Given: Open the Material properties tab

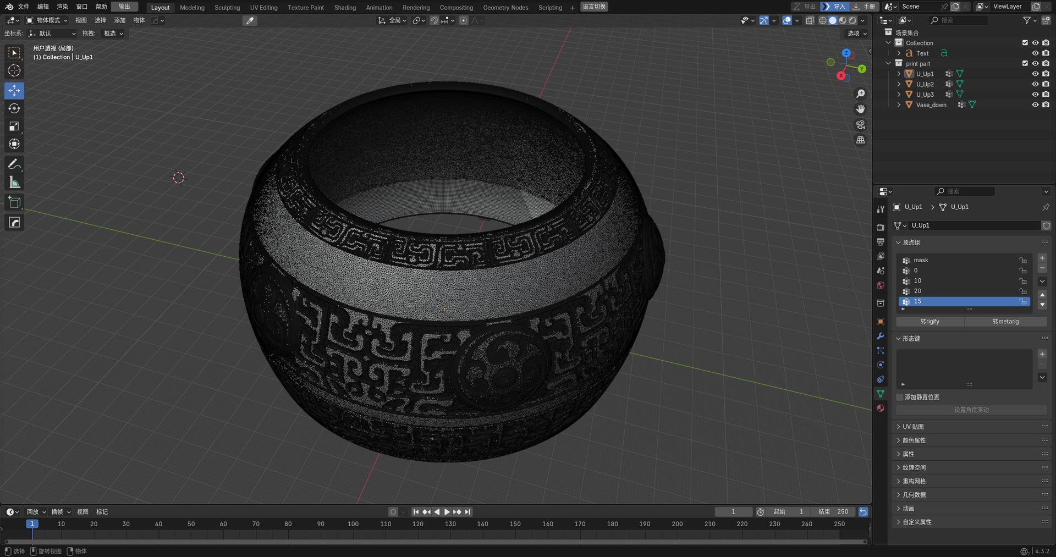Looking at the screenshot, I should 881,408.
